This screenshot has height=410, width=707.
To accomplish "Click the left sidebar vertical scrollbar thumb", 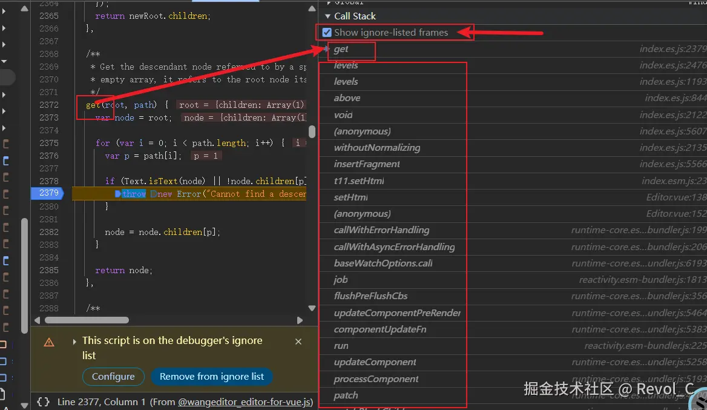I will (24, 275).
